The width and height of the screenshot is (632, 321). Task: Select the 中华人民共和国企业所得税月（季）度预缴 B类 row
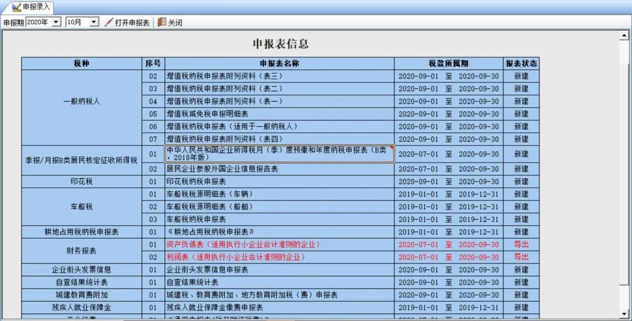(279, 154)
